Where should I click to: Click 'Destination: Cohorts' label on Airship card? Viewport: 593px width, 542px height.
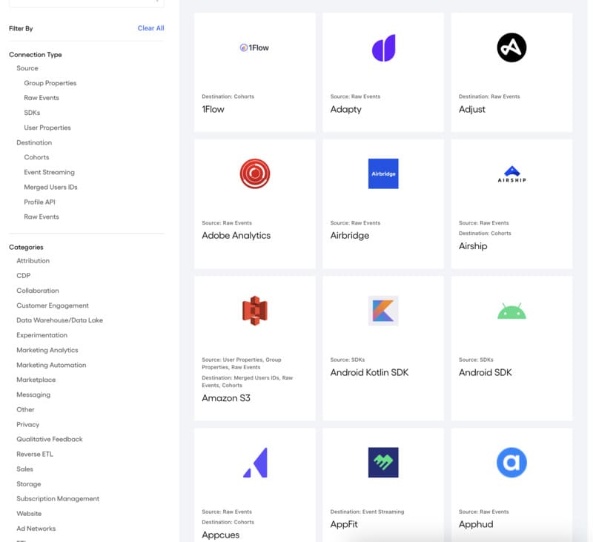pyautogui.click(x=485, y=233)
